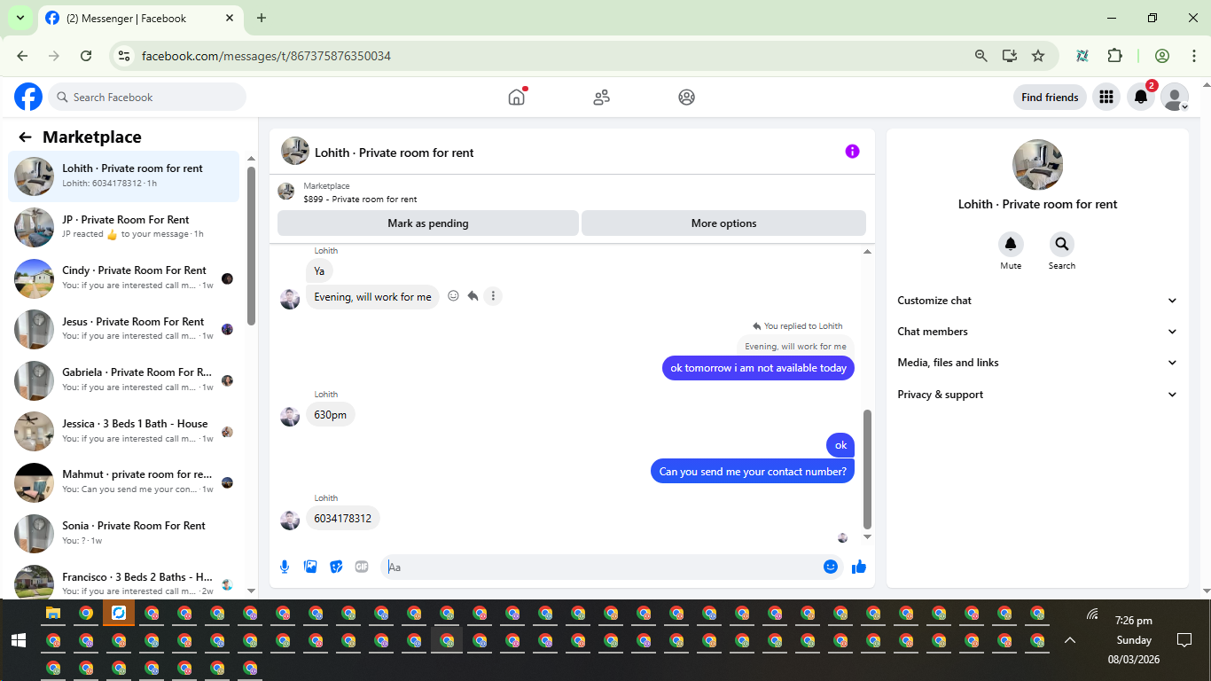Open Lohith's profile picture in side panel
This screenshot has width=1211, height=681.
1037,165
